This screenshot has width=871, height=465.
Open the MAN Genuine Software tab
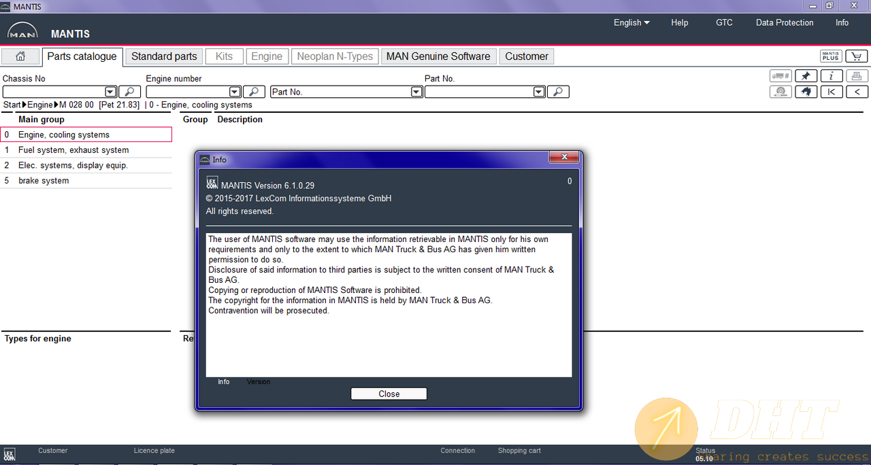point(438,56)
